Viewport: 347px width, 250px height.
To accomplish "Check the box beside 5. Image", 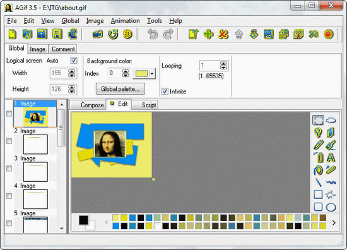I will pyautogui.click(x=9, y=223).
